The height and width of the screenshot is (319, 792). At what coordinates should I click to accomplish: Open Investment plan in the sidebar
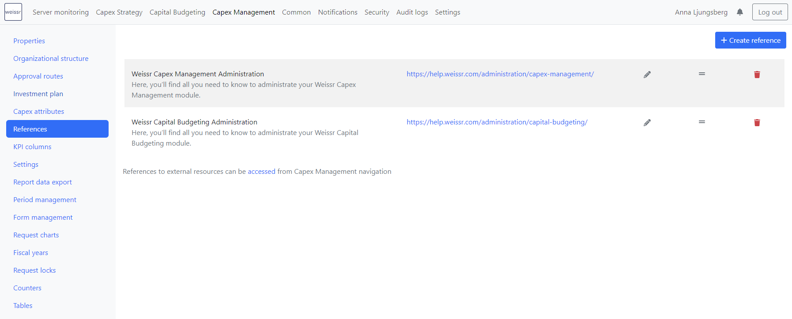click(x=38, y=94)
